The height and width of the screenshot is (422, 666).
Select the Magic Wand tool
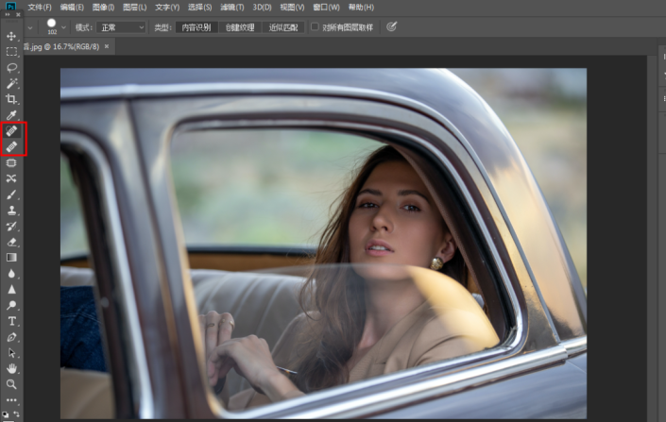coord(12,84)
